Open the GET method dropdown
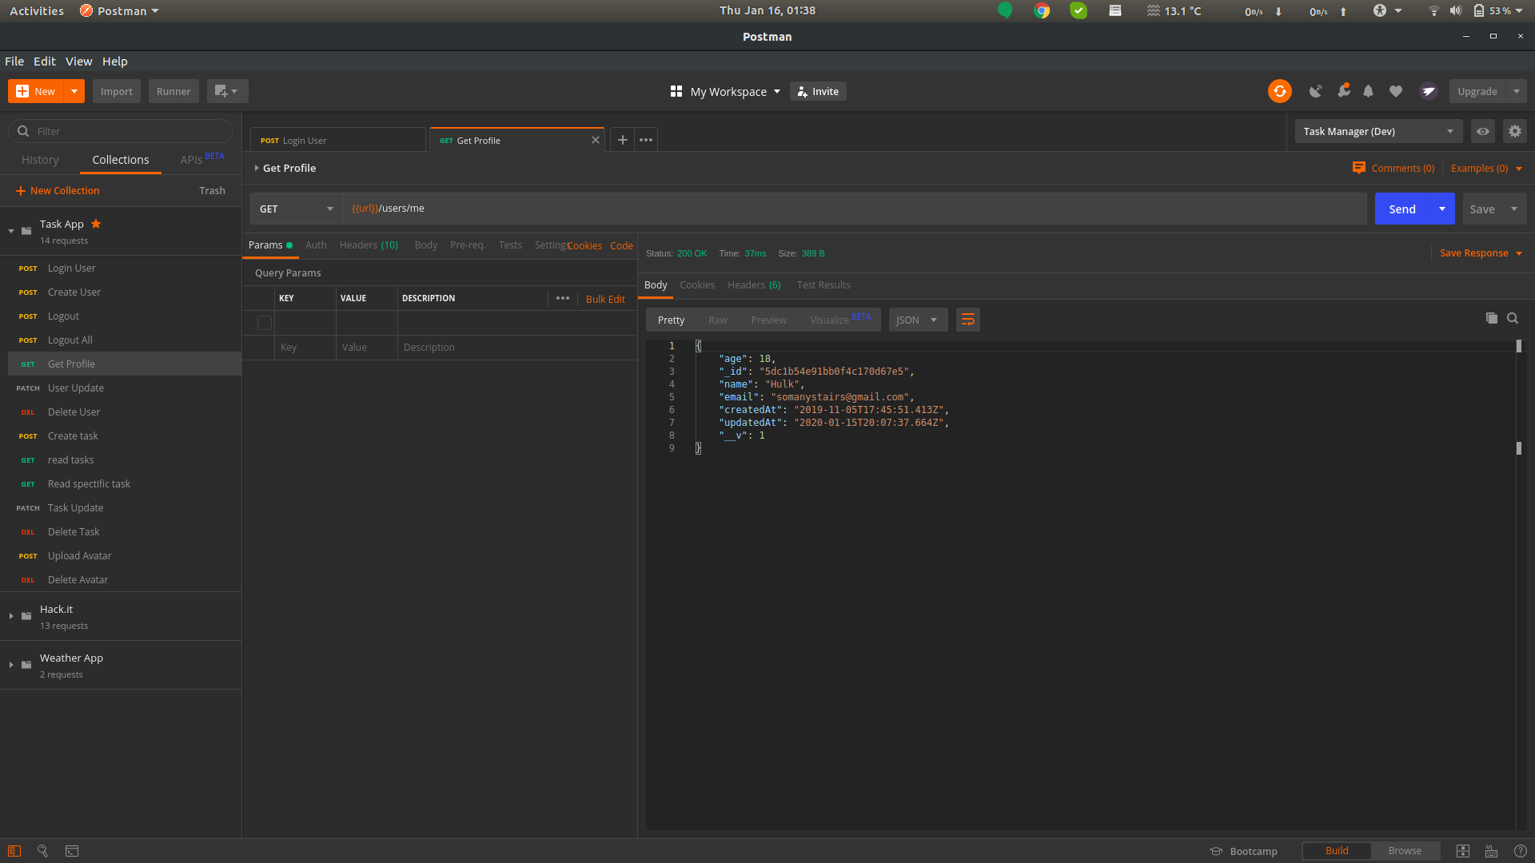 (296, 209)
